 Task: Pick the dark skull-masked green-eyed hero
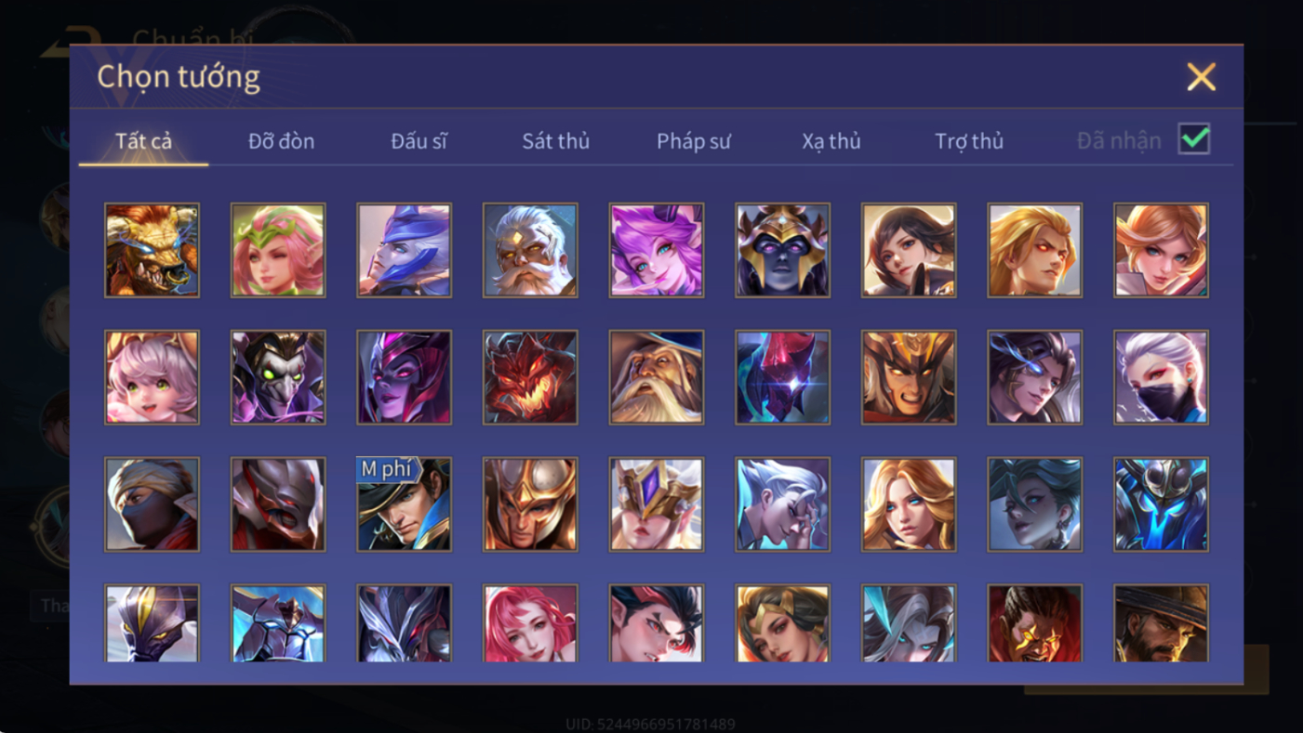click(278, 377)
